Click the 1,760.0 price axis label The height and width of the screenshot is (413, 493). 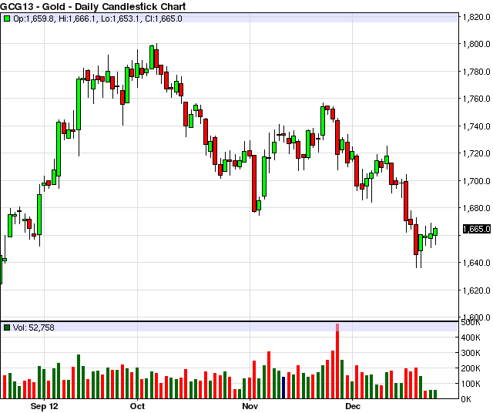coord(477,99)
